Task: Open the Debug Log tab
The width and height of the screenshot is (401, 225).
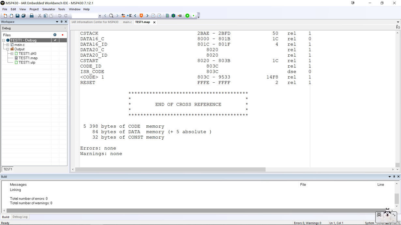Action: [x=20, y=217]
